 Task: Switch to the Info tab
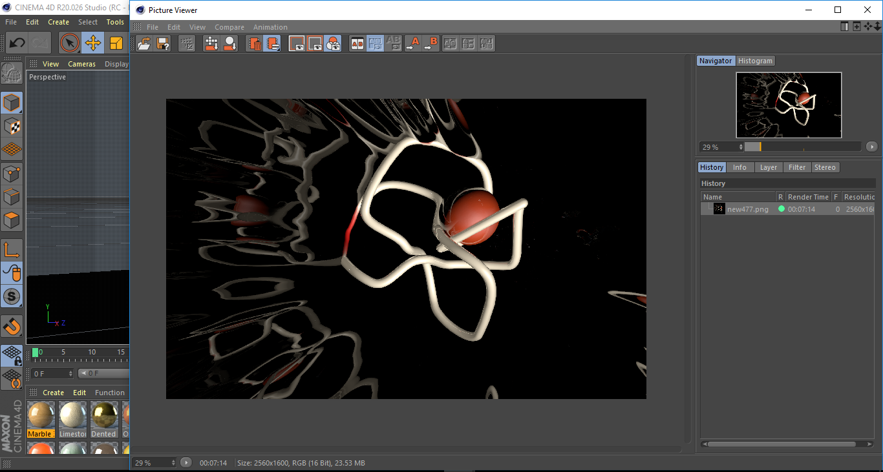[739, 167]
